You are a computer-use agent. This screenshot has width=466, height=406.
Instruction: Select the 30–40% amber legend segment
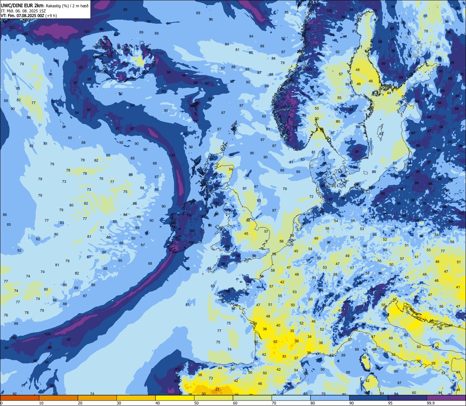pos(136,398)
